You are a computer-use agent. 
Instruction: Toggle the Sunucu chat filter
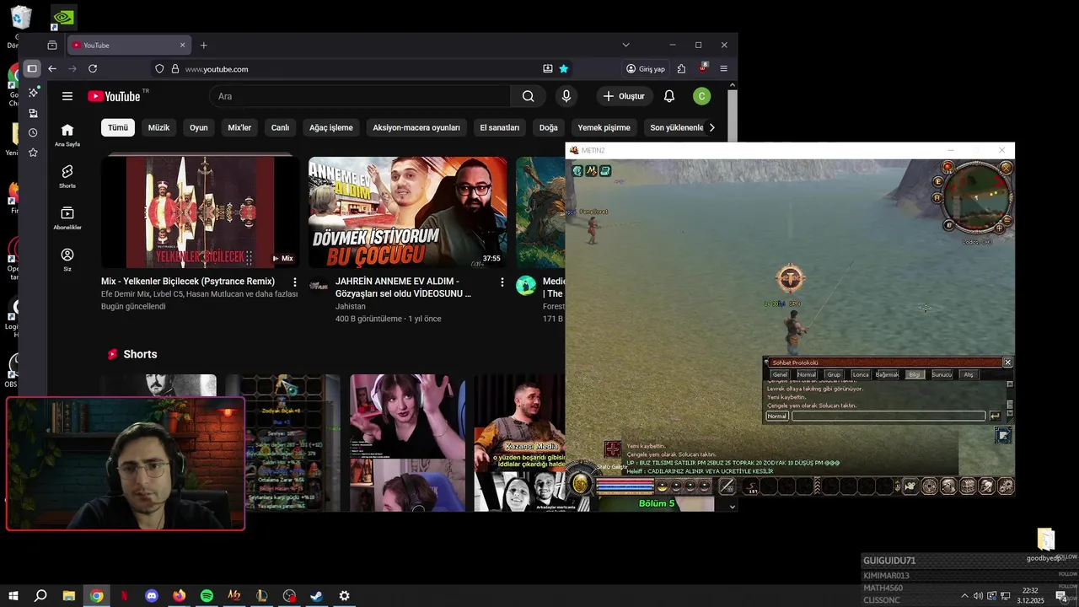point(942,374)
